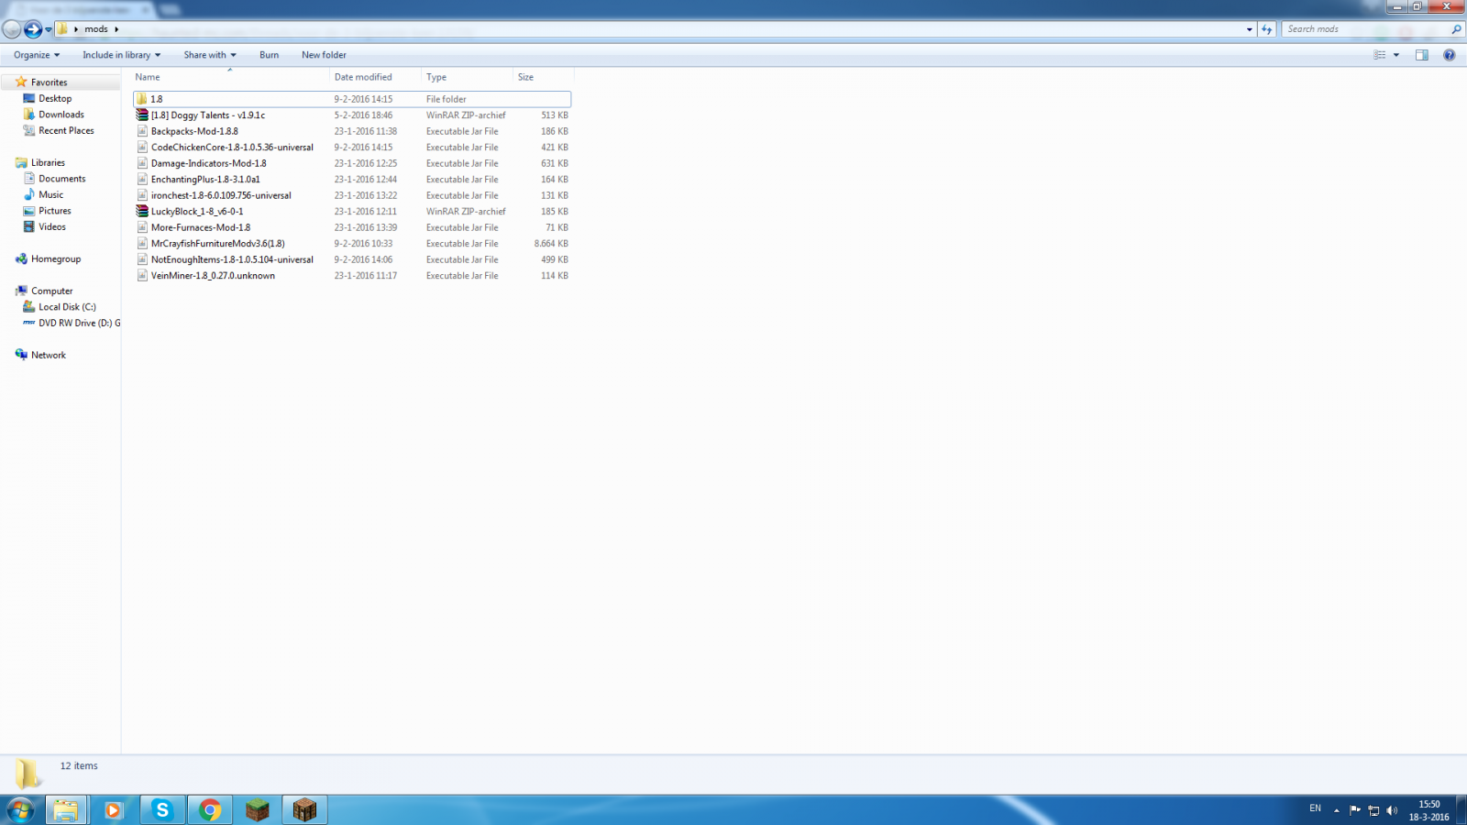Viewport: 1467px width, 825px height.
Task: Click the Change your view icon
Action: (x=1379, y=55)
